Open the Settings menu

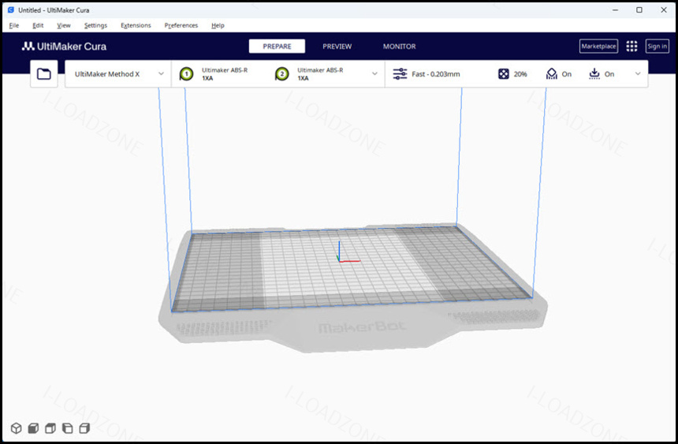coord(95,25)
